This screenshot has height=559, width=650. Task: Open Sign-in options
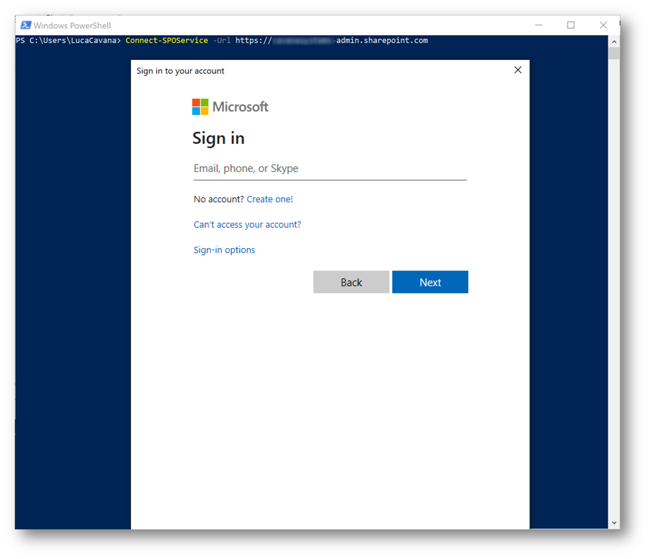click(x=224, y=250)
